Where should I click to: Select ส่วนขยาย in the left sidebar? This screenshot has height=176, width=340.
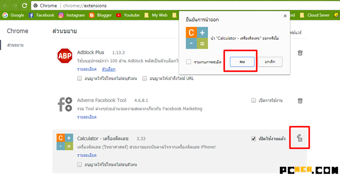15,45
